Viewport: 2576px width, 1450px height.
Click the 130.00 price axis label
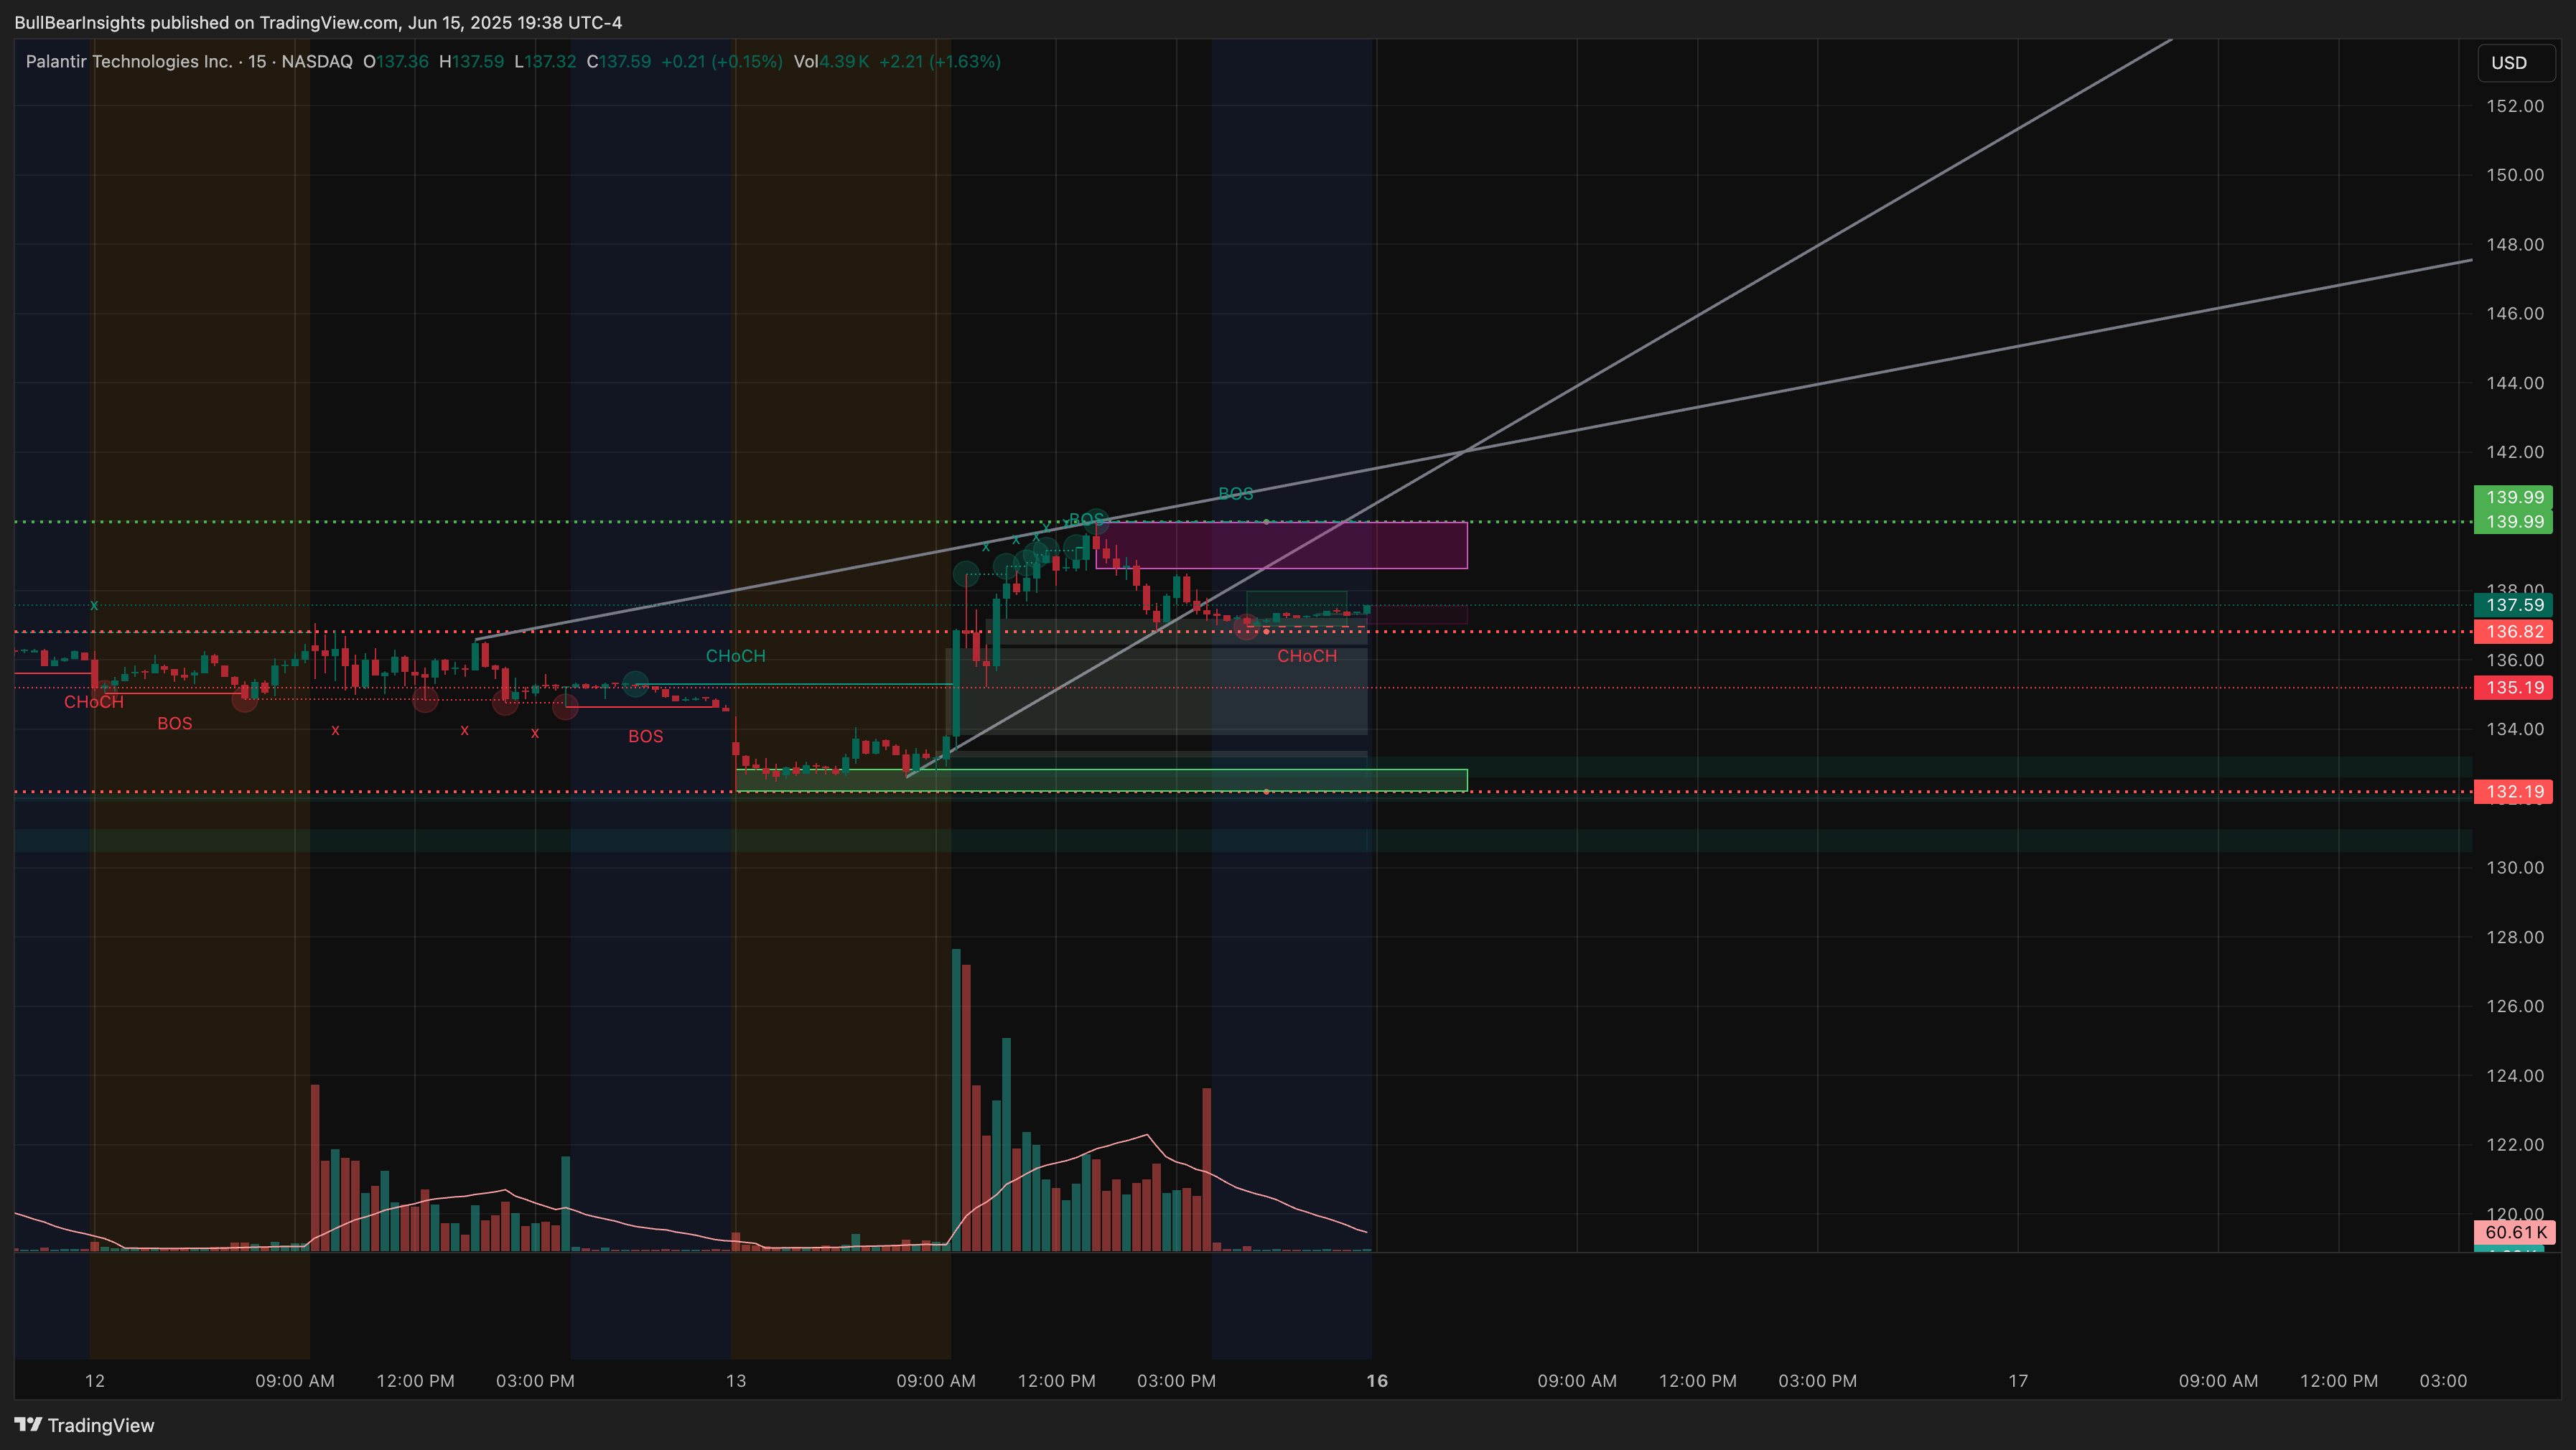click(x=2515, y=868)
